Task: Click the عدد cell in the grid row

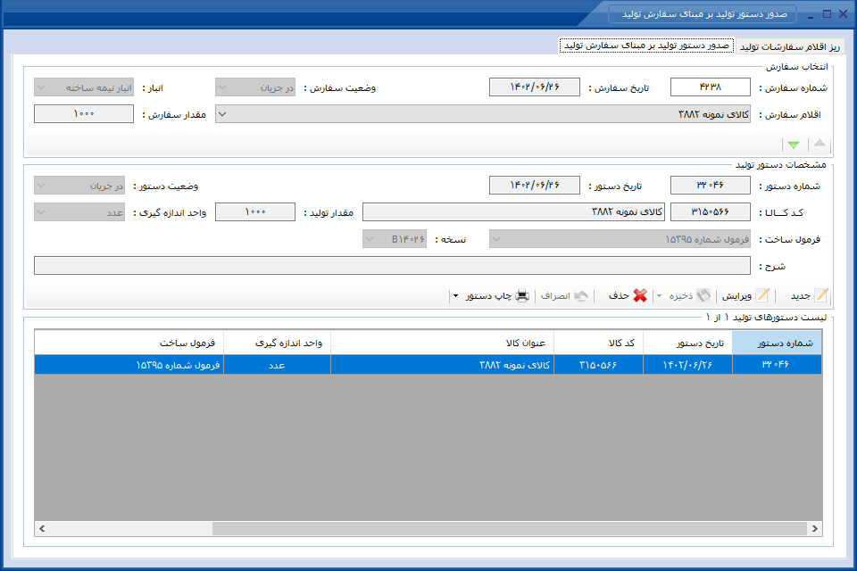Action: tap(277, 364)
